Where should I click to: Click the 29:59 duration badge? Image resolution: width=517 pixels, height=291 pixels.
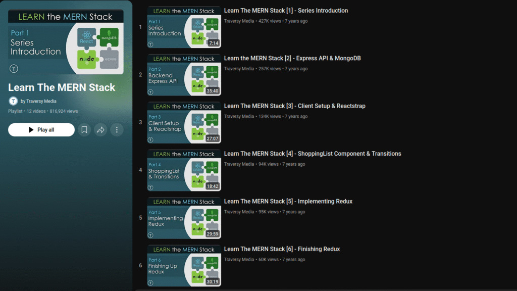tap(213, 234)
